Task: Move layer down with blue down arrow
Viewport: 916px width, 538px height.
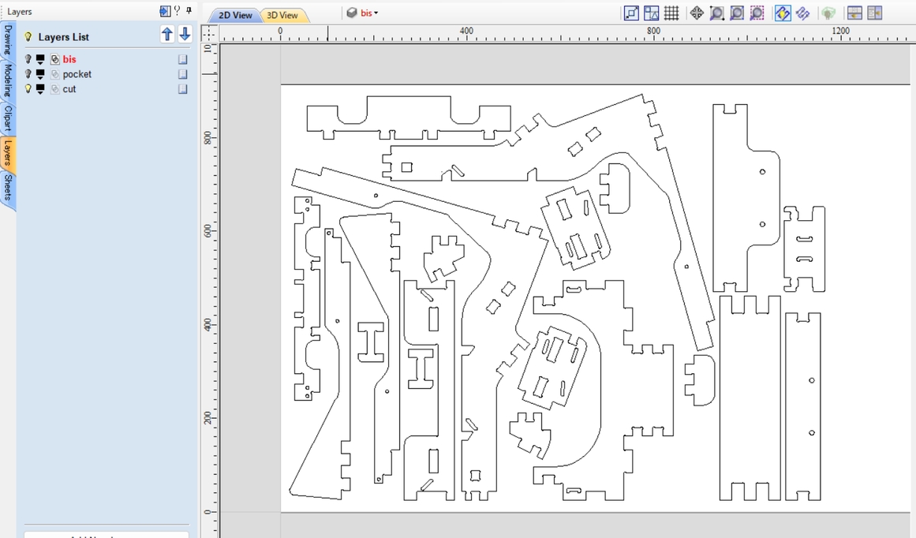Action: pyautogui.click(x=185, y=35)
